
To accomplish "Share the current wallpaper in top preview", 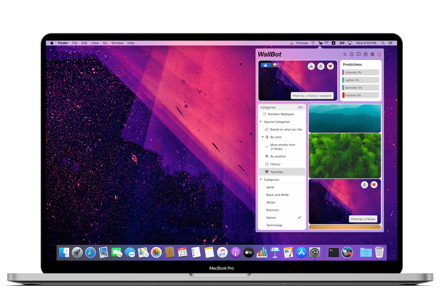I will [x=321, y=66].
